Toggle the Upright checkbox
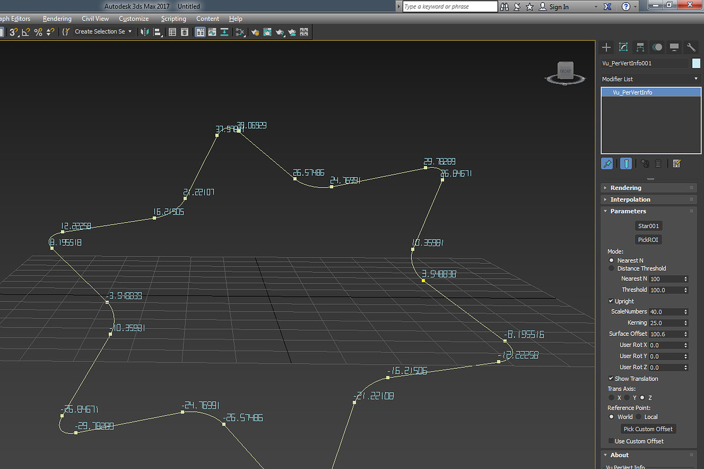The image size is (704, 469). pyautogui.click(x=611, y=301)
